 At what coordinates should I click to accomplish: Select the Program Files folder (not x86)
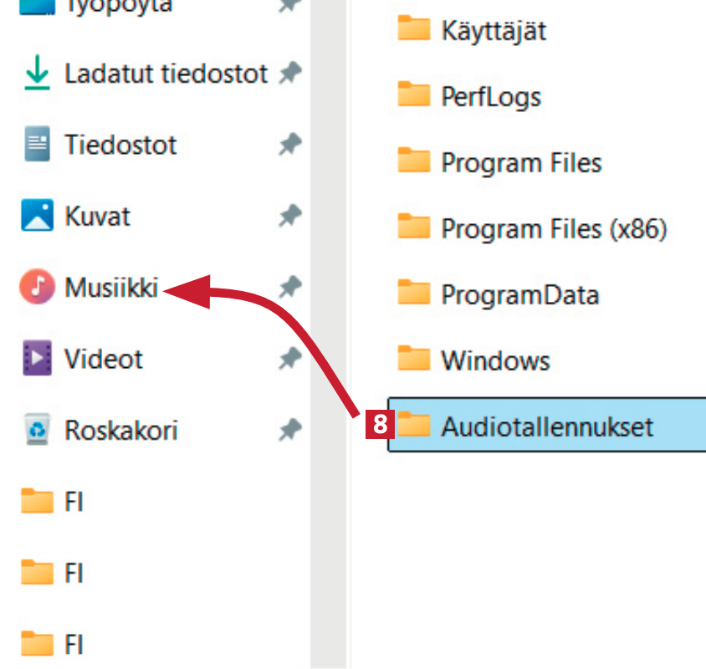[521, 162]
